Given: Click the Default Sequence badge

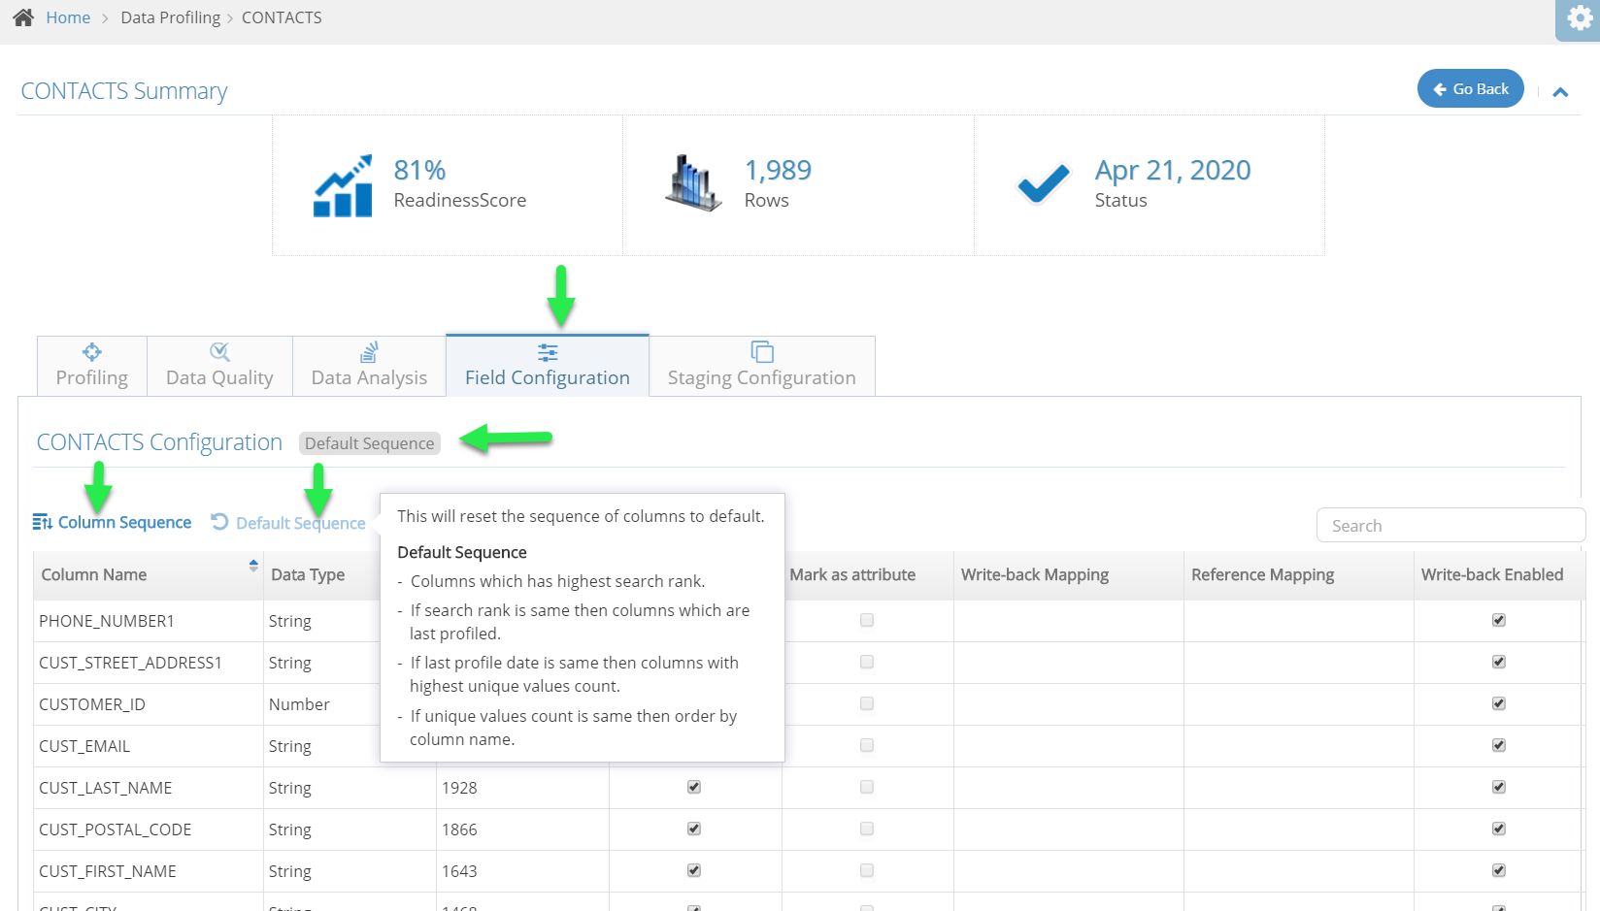Looking at the screenshot, I should click(x=370, y=443).
